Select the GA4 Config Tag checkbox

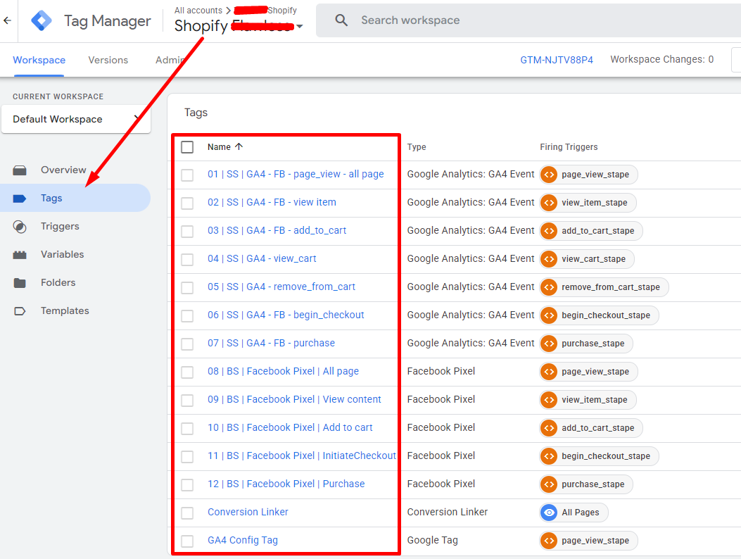[187, 541]
